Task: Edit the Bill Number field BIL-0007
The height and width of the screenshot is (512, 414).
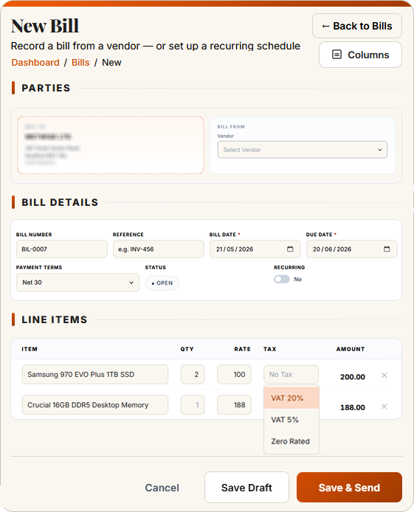Action: coord(62,249)
